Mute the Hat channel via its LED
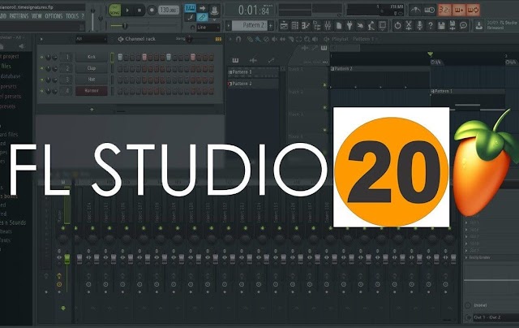Image resolution: width=519 pixels, height=328 pixels. pos(41,80)
